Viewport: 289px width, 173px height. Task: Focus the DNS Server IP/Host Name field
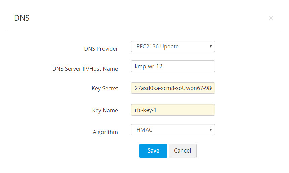coord(173,66)
